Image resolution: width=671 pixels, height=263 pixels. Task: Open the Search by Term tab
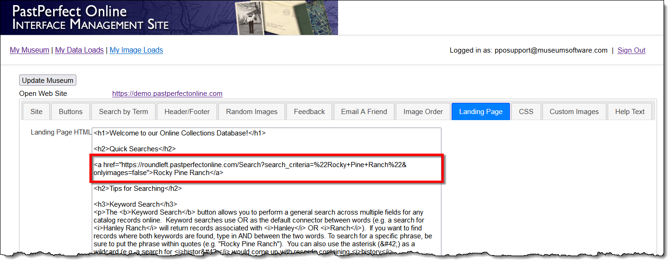[x=123, y=112]
